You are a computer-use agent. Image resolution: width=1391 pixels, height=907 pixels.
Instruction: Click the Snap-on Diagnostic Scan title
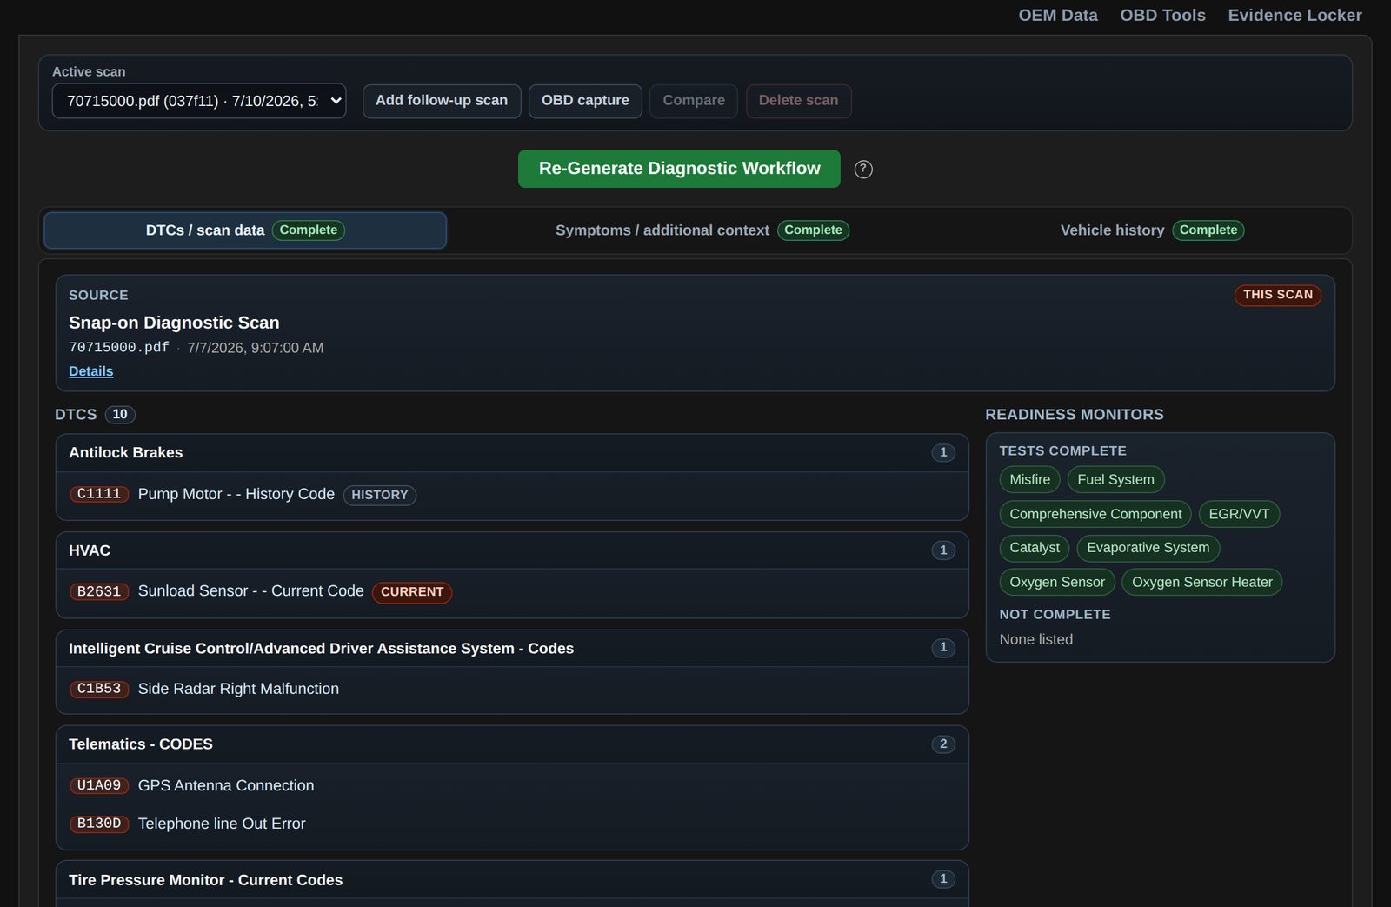[x=174, y=323]
